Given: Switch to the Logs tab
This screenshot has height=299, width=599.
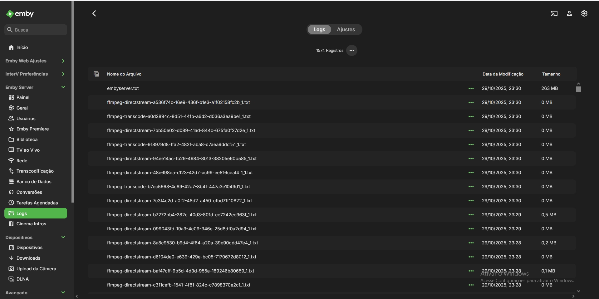Looking at the screenshot, I should (319, 29).
